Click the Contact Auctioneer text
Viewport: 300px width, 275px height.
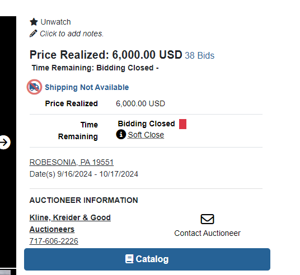pos(207,233)
